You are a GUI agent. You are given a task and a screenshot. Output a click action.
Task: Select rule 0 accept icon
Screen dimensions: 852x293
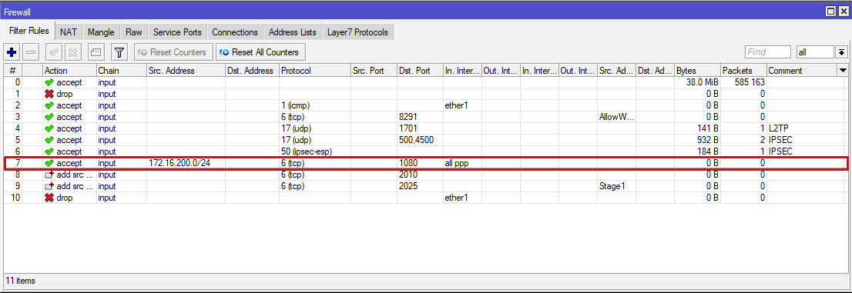coord(49,82)
